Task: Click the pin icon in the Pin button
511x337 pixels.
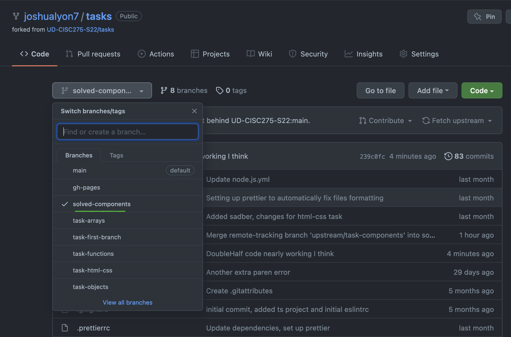Action: click(x=477, y=17)
